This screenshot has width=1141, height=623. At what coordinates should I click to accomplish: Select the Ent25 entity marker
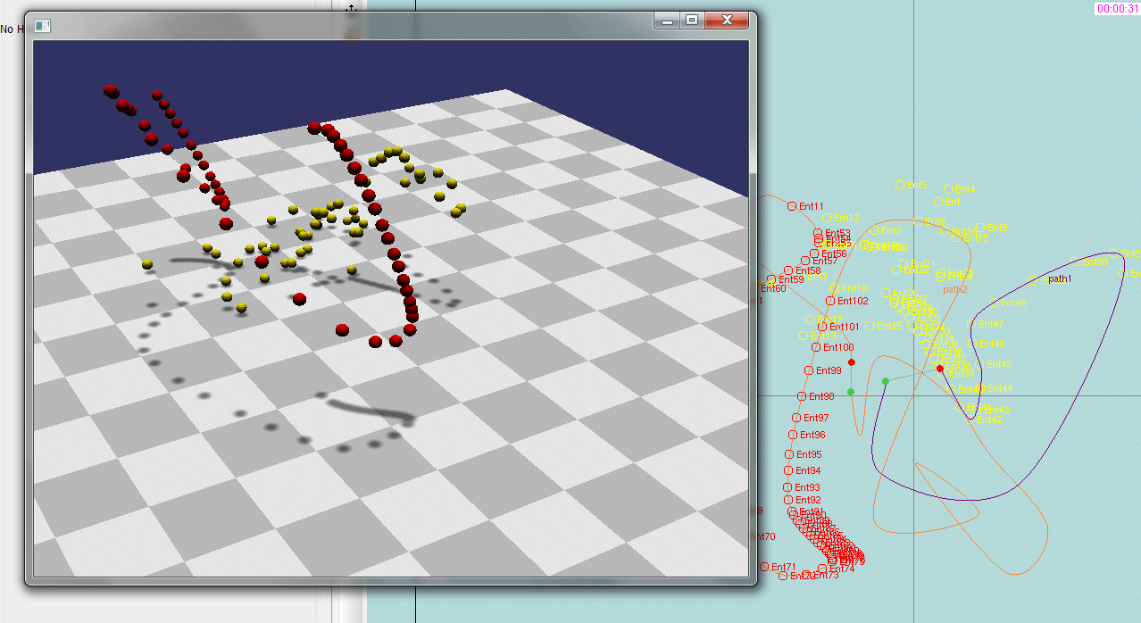click(x=870, y=326)
